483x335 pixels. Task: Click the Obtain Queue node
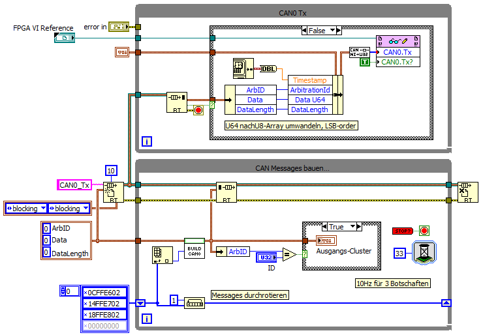point(114,192)
